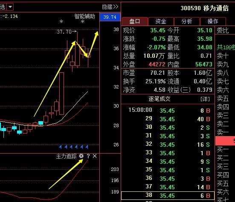Click the 智能辅助 label on the chart
The height and width of the screenshot is (202, 235).
click(x=85, y=16)
